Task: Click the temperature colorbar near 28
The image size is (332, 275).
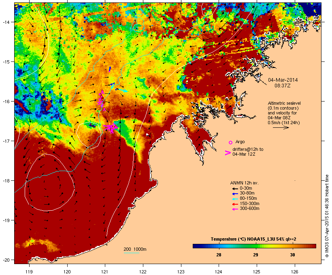Action: (x=219, y=246)
